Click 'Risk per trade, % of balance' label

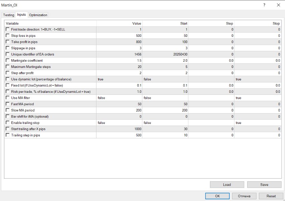tap(51, 91)
